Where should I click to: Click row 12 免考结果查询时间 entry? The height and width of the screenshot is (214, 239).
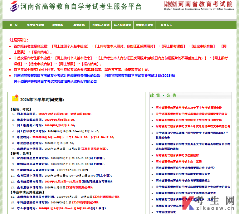click(x=62, y=182)
